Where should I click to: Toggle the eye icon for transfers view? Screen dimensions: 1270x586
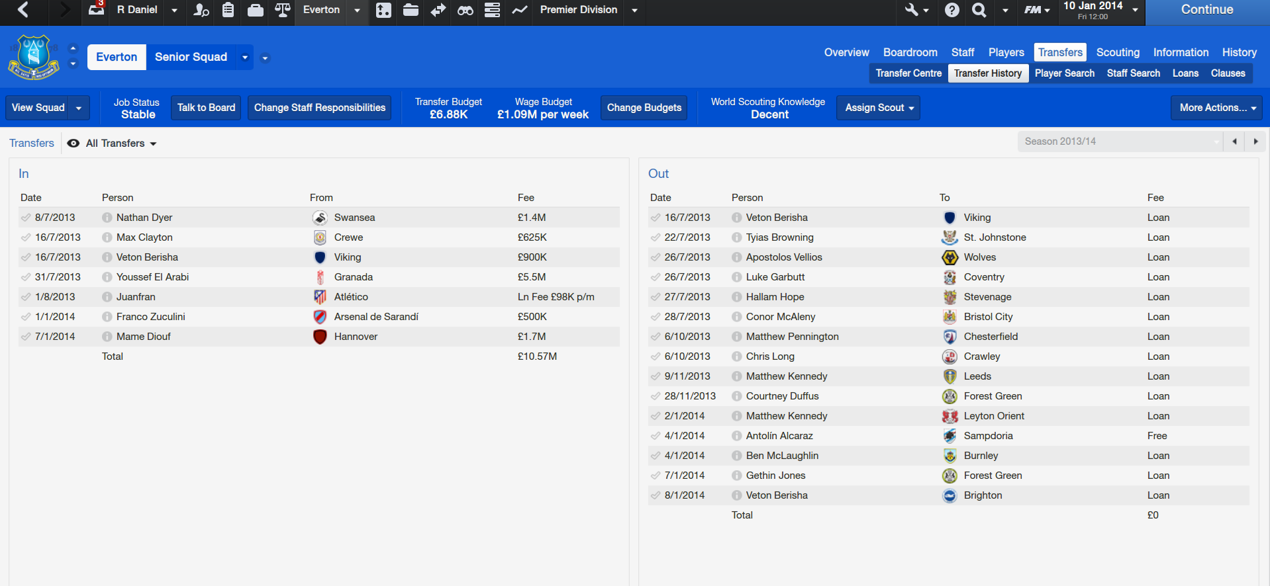73,144
